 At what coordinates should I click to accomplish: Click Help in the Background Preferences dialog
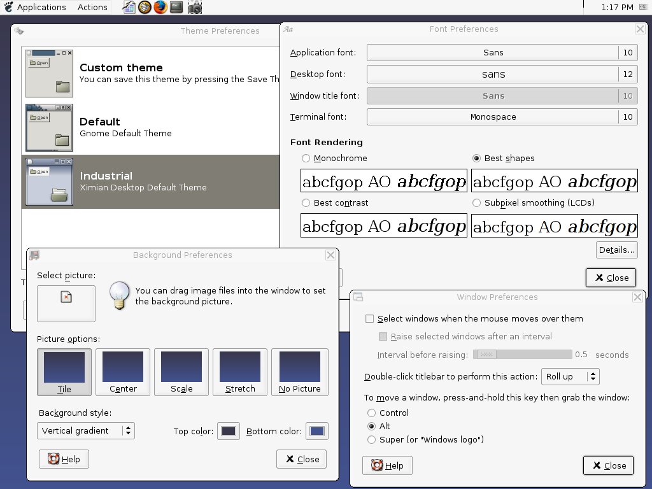(64, 459)
